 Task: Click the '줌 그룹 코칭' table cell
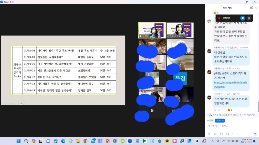point(108,51)
